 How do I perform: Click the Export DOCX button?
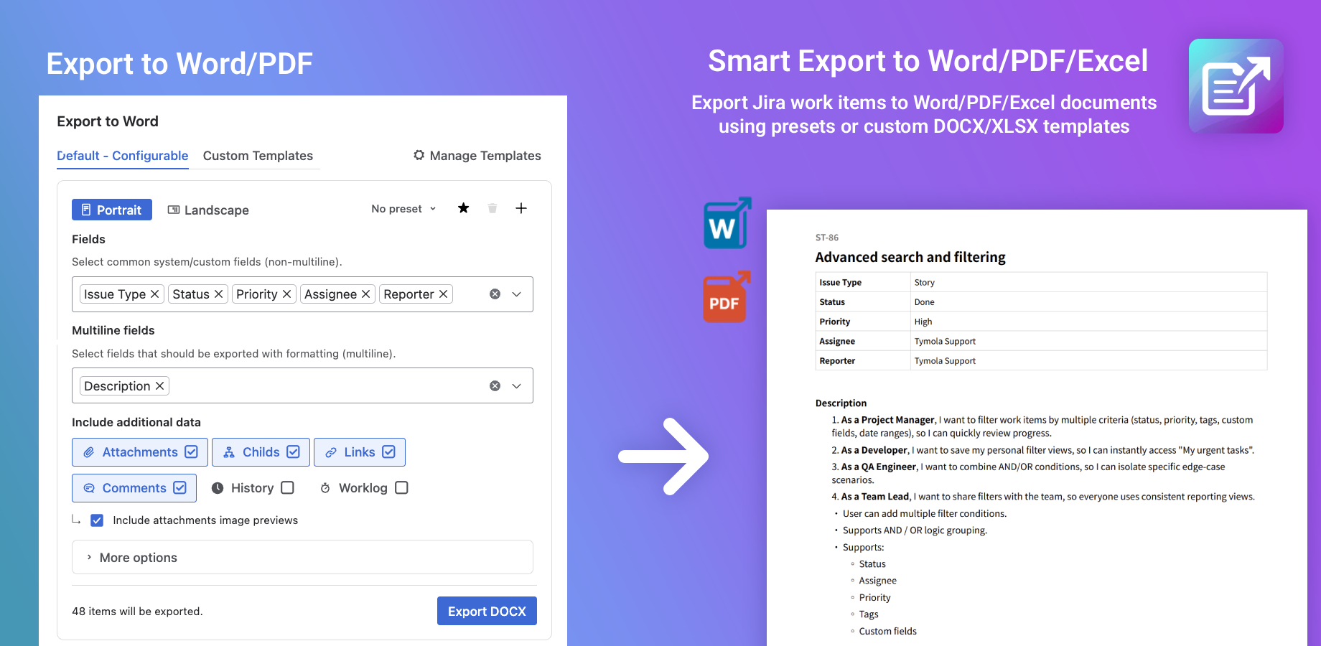[x=487, y=611]
